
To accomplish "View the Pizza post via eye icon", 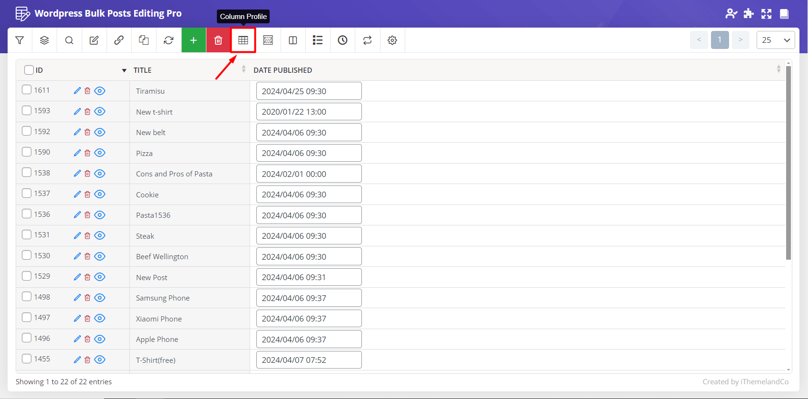I will (x=100, y=153).
